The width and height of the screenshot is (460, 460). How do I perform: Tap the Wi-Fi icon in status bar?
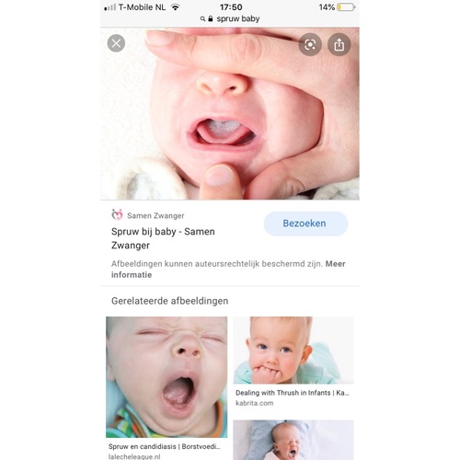[x=176, y=7]
